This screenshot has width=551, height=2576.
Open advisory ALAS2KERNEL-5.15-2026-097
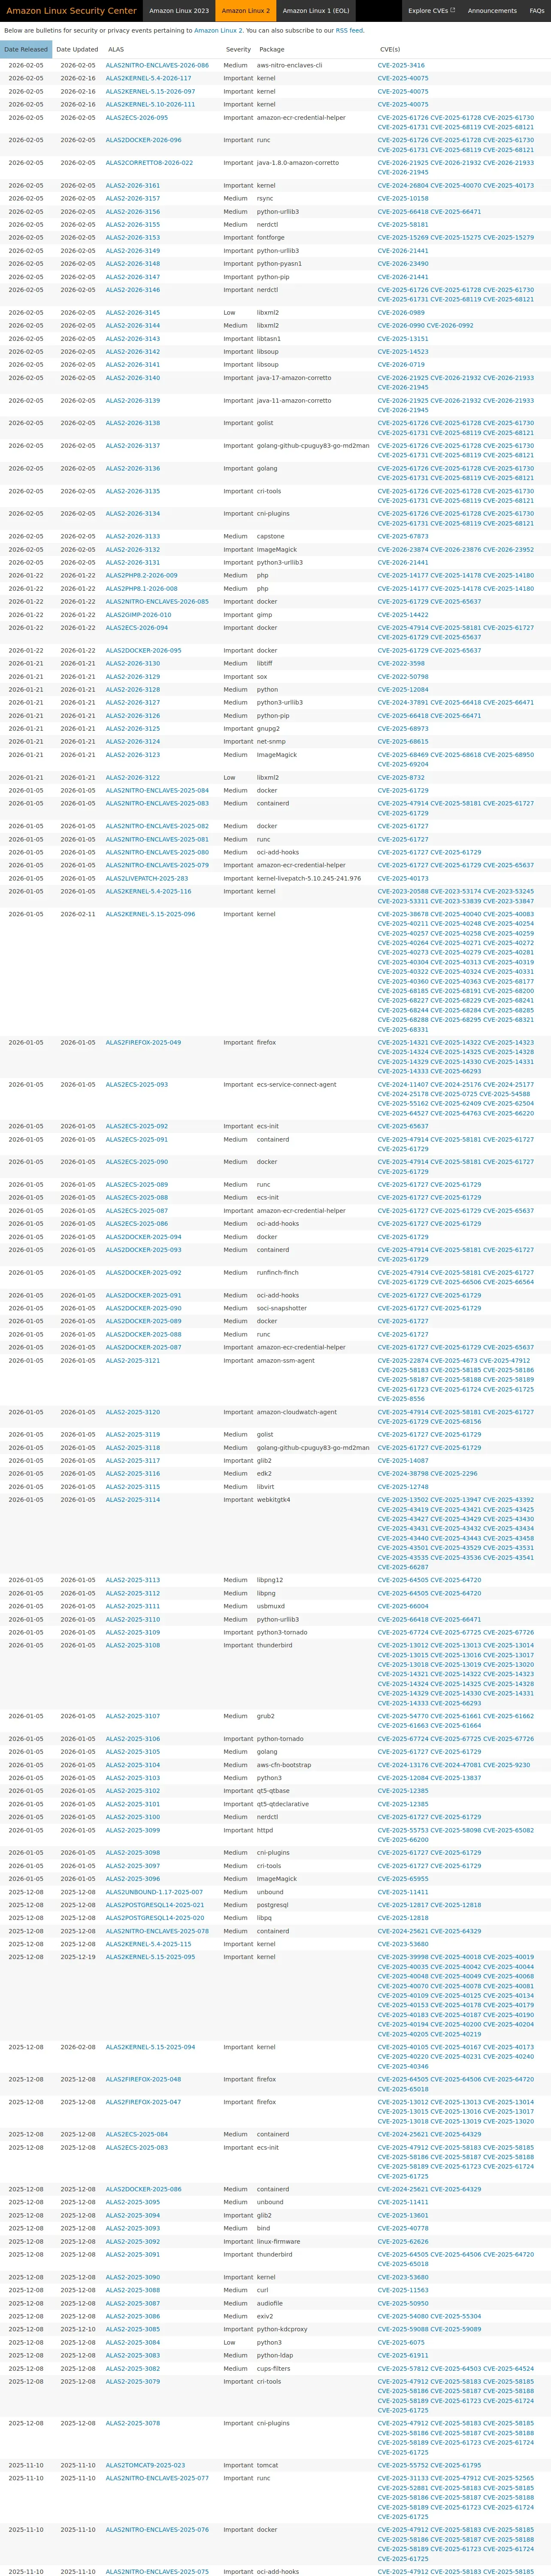click(x=150, y=91)
